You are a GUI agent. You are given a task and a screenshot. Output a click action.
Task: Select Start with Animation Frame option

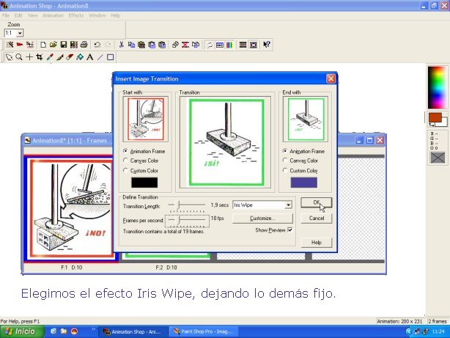125,151
